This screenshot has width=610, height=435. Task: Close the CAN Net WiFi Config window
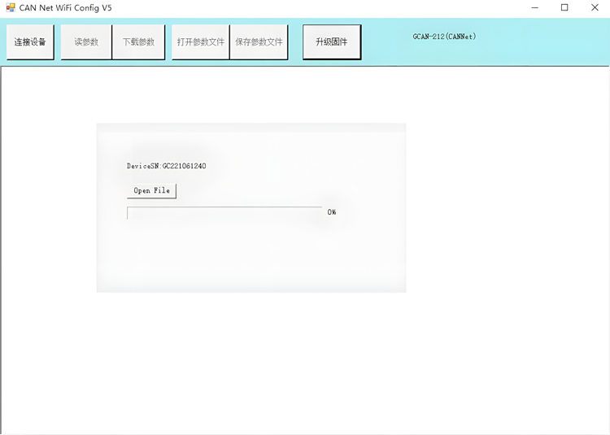point(595,8)
